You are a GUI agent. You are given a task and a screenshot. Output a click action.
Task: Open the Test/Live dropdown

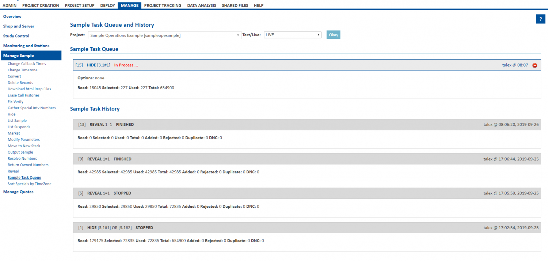(x=292, y=34)
